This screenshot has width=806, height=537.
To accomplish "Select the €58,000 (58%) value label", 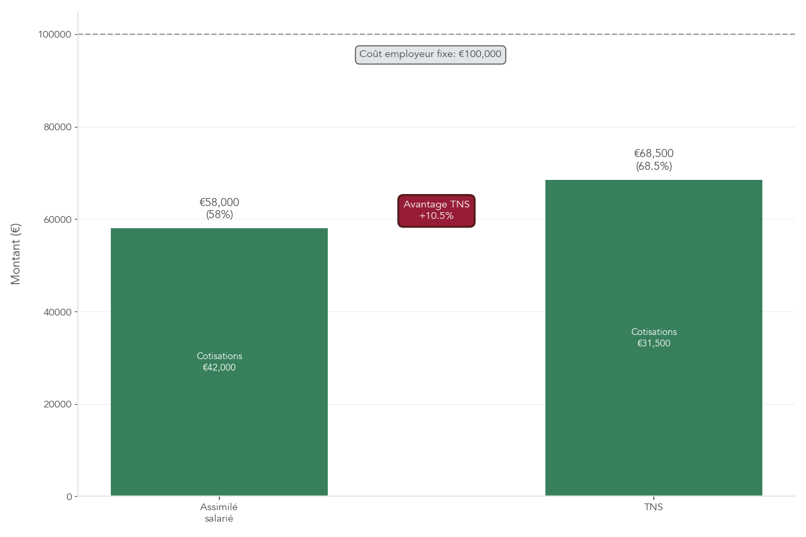I will point(219,208).
